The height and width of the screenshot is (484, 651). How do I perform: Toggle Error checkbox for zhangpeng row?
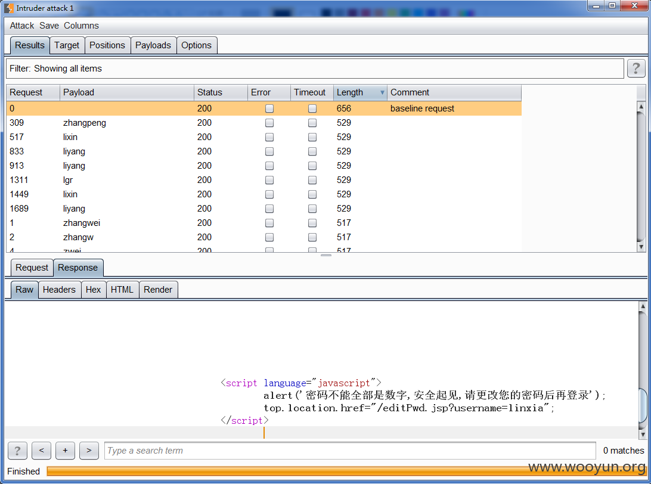coord(269,123)
